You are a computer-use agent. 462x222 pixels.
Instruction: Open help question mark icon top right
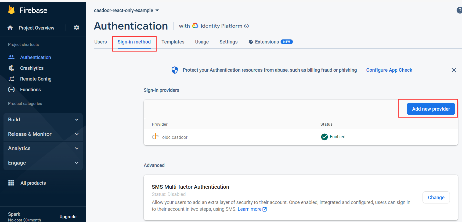[x=459, y=10]
